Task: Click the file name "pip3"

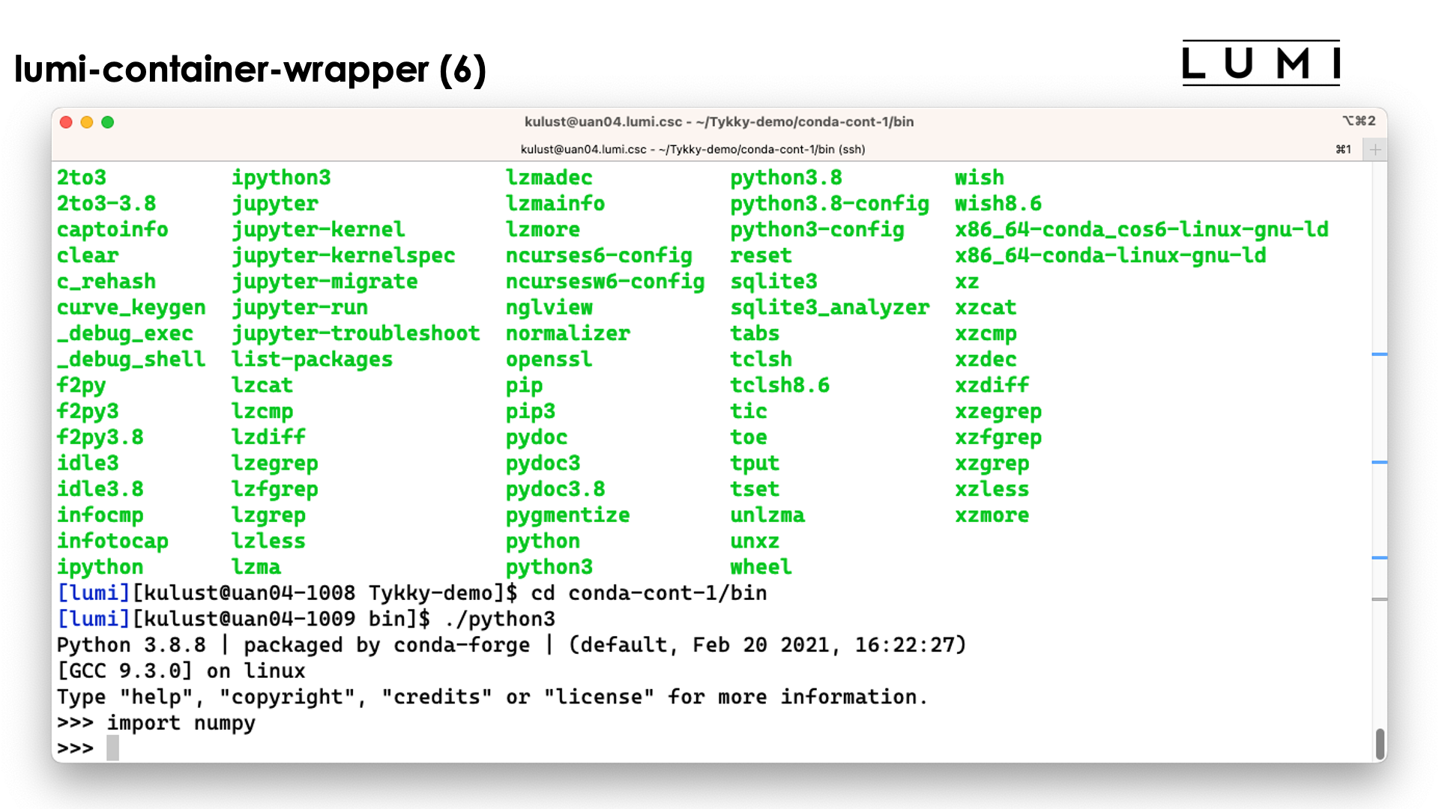Action: pyautogui.click(x=531, y=411)
